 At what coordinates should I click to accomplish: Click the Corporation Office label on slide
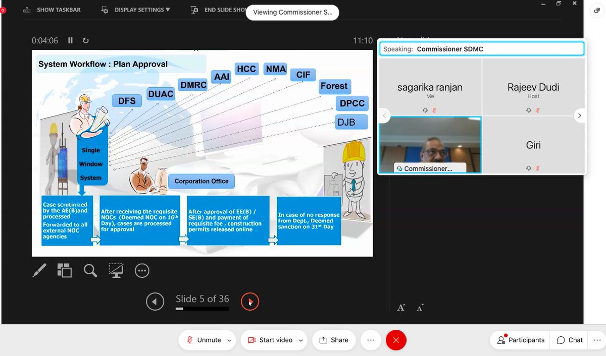click(x=201, y=181)
